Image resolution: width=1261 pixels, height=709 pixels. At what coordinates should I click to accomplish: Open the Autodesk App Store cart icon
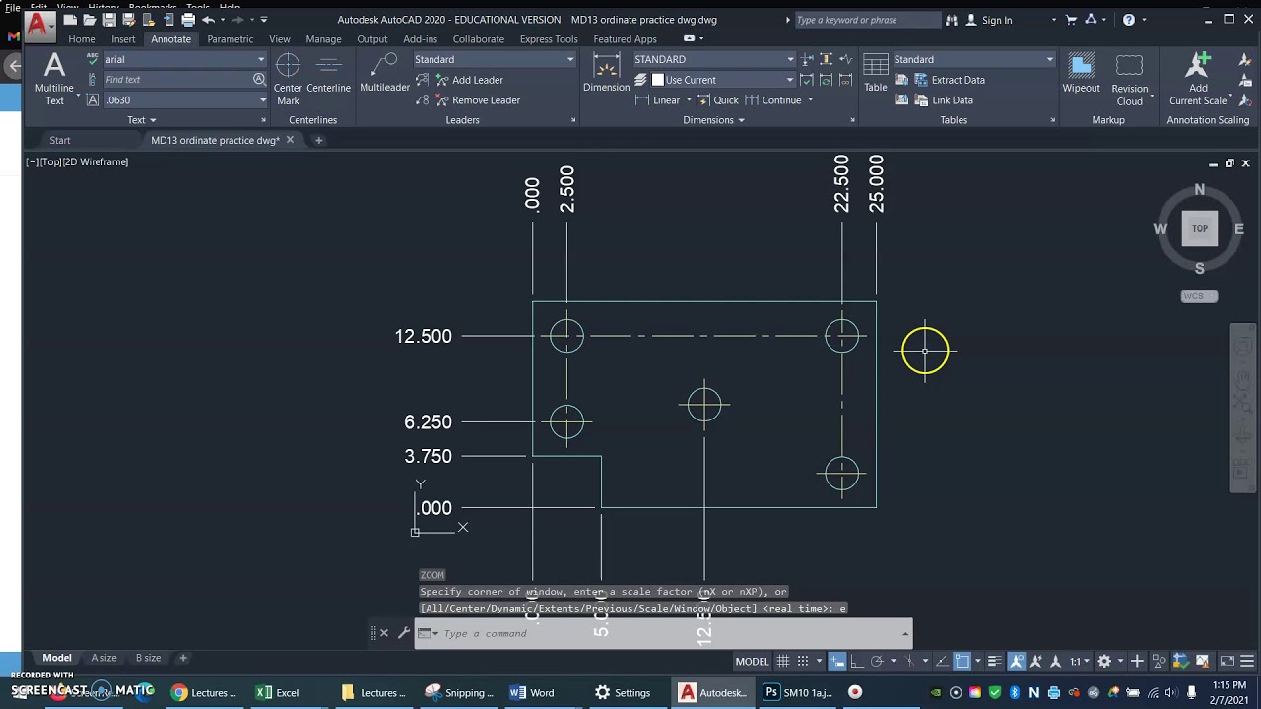pos(1071,20)
